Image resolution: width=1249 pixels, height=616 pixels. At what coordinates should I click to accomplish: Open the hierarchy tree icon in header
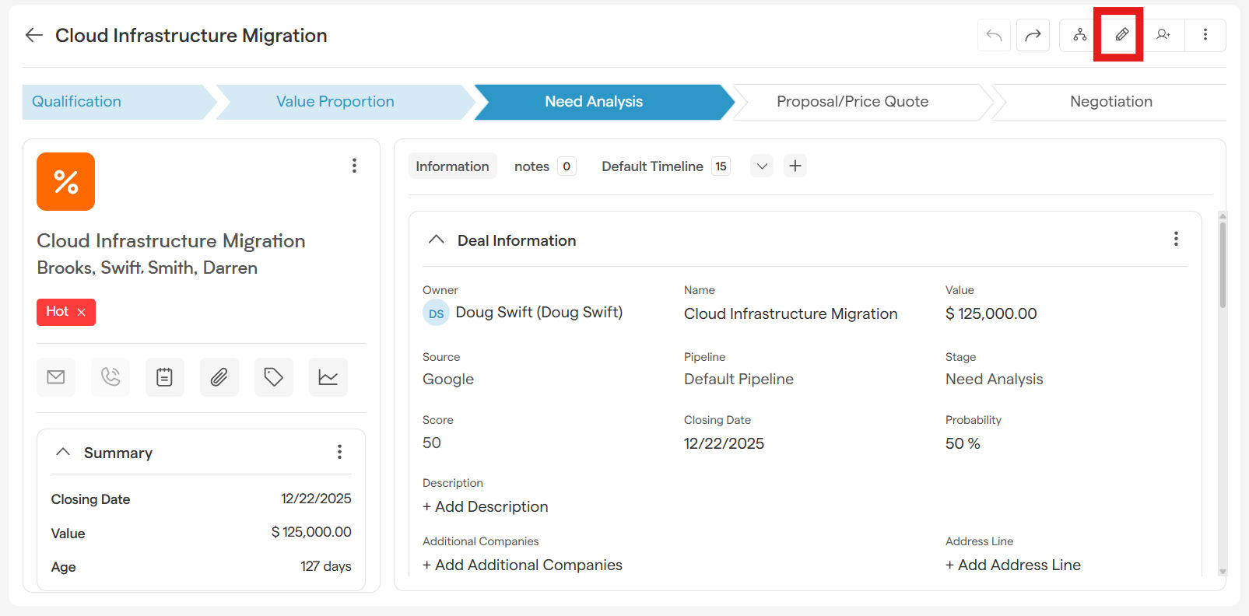pos(1079,35)
